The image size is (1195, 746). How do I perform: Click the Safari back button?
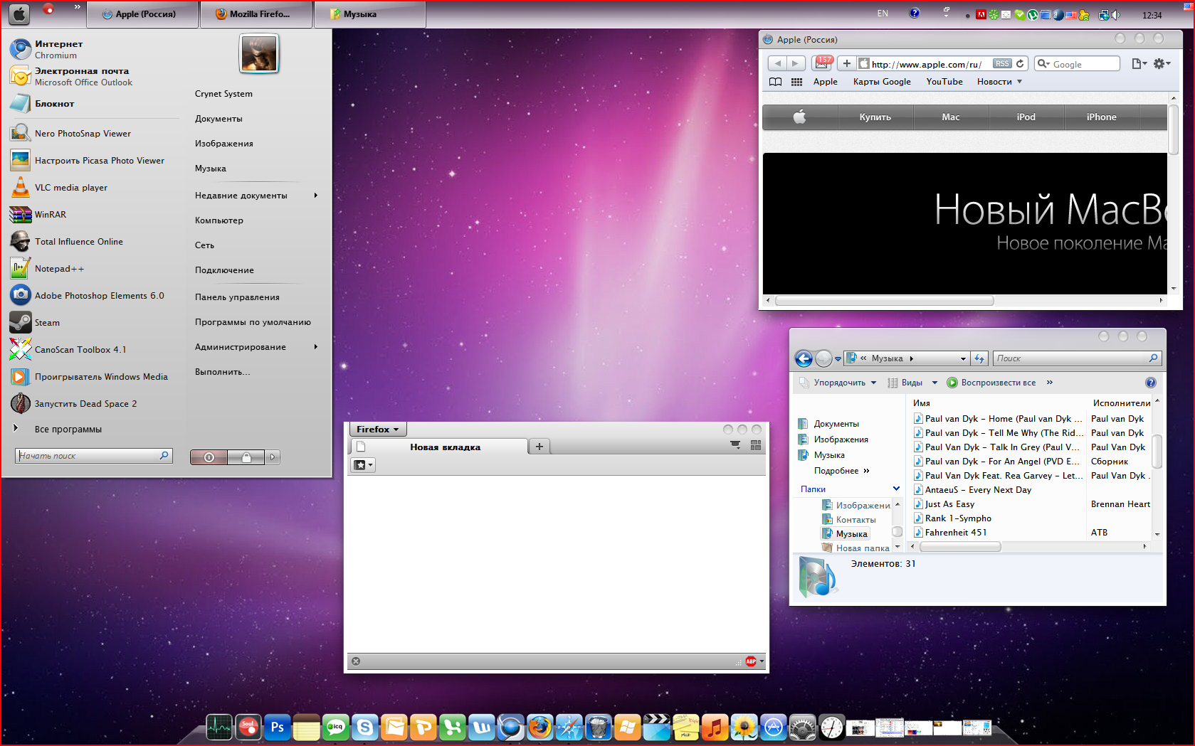[778, 64]
